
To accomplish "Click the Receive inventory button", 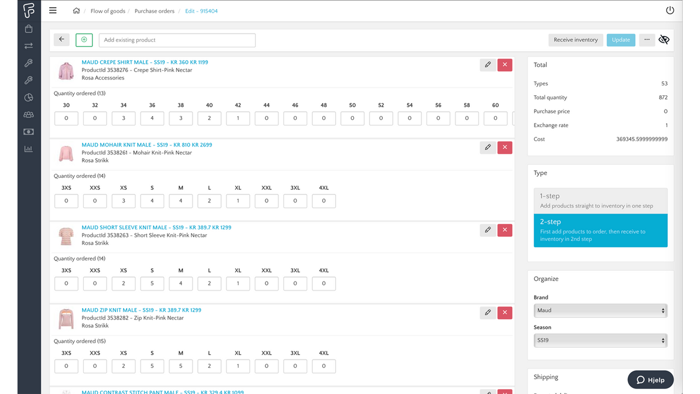I will pyautogui.click(x=575, y=39).
